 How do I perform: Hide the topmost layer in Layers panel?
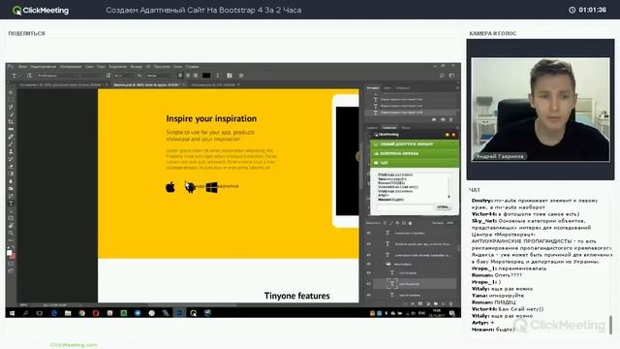[368, 233]
